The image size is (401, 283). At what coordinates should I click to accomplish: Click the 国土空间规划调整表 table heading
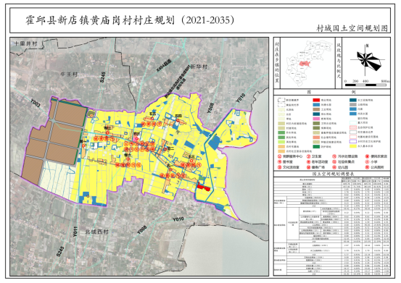331,174
